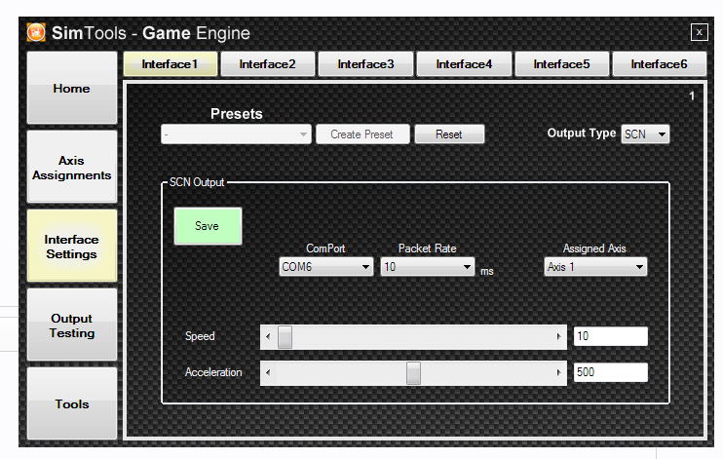
Task: Click the Presets heading text
Action: (x=237, y=114)
